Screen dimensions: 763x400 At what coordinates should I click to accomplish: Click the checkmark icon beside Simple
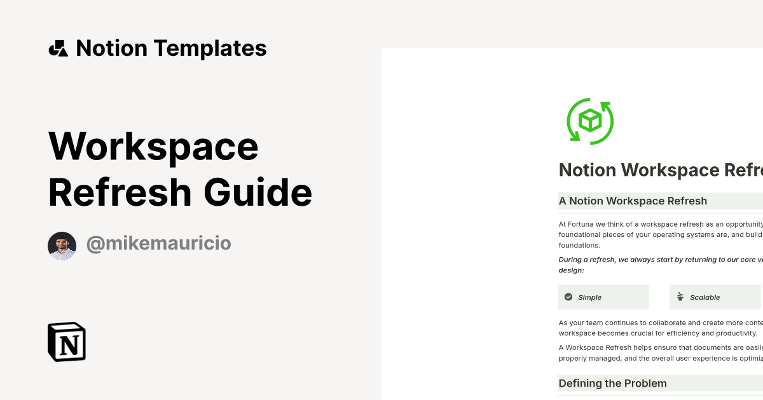pyautogui.click(x=568, y=297)
